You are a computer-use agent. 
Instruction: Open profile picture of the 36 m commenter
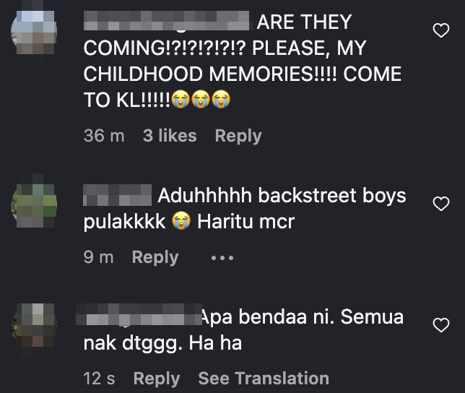[34, 32]
